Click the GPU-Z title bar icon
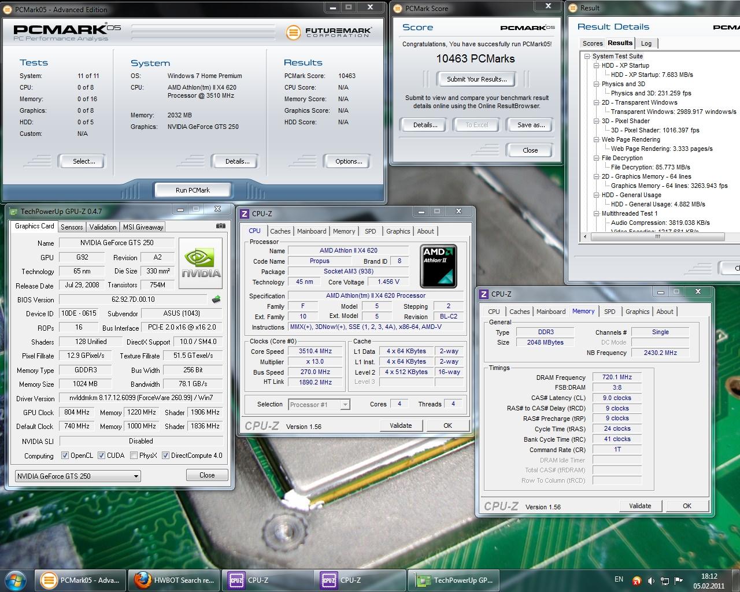The width and height of the screenshot is (740, 592). pos(14,212)
